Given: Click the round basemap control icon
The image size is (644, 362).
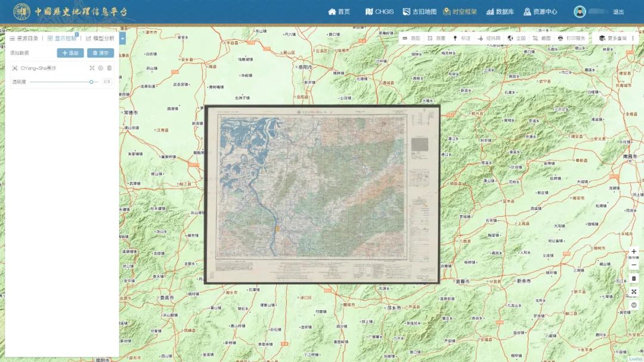Looking at the screenshot, I should click(634, 305).
